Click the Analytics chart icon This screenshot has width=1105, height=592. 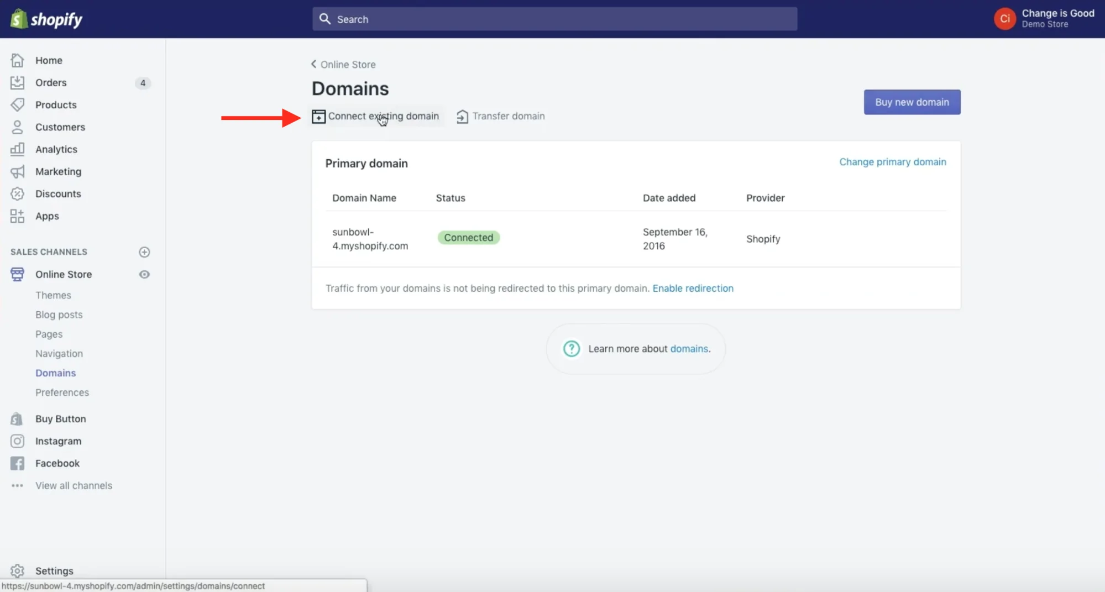(17, 149)
